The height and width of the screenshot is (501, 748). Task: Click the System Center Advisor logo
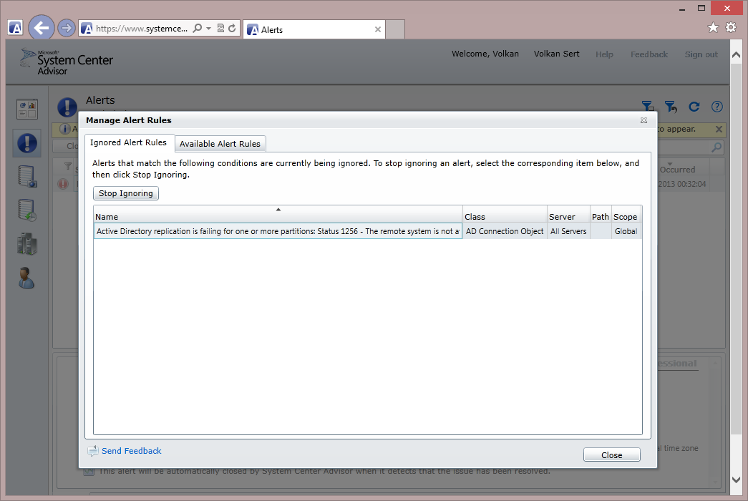[67, 62]
